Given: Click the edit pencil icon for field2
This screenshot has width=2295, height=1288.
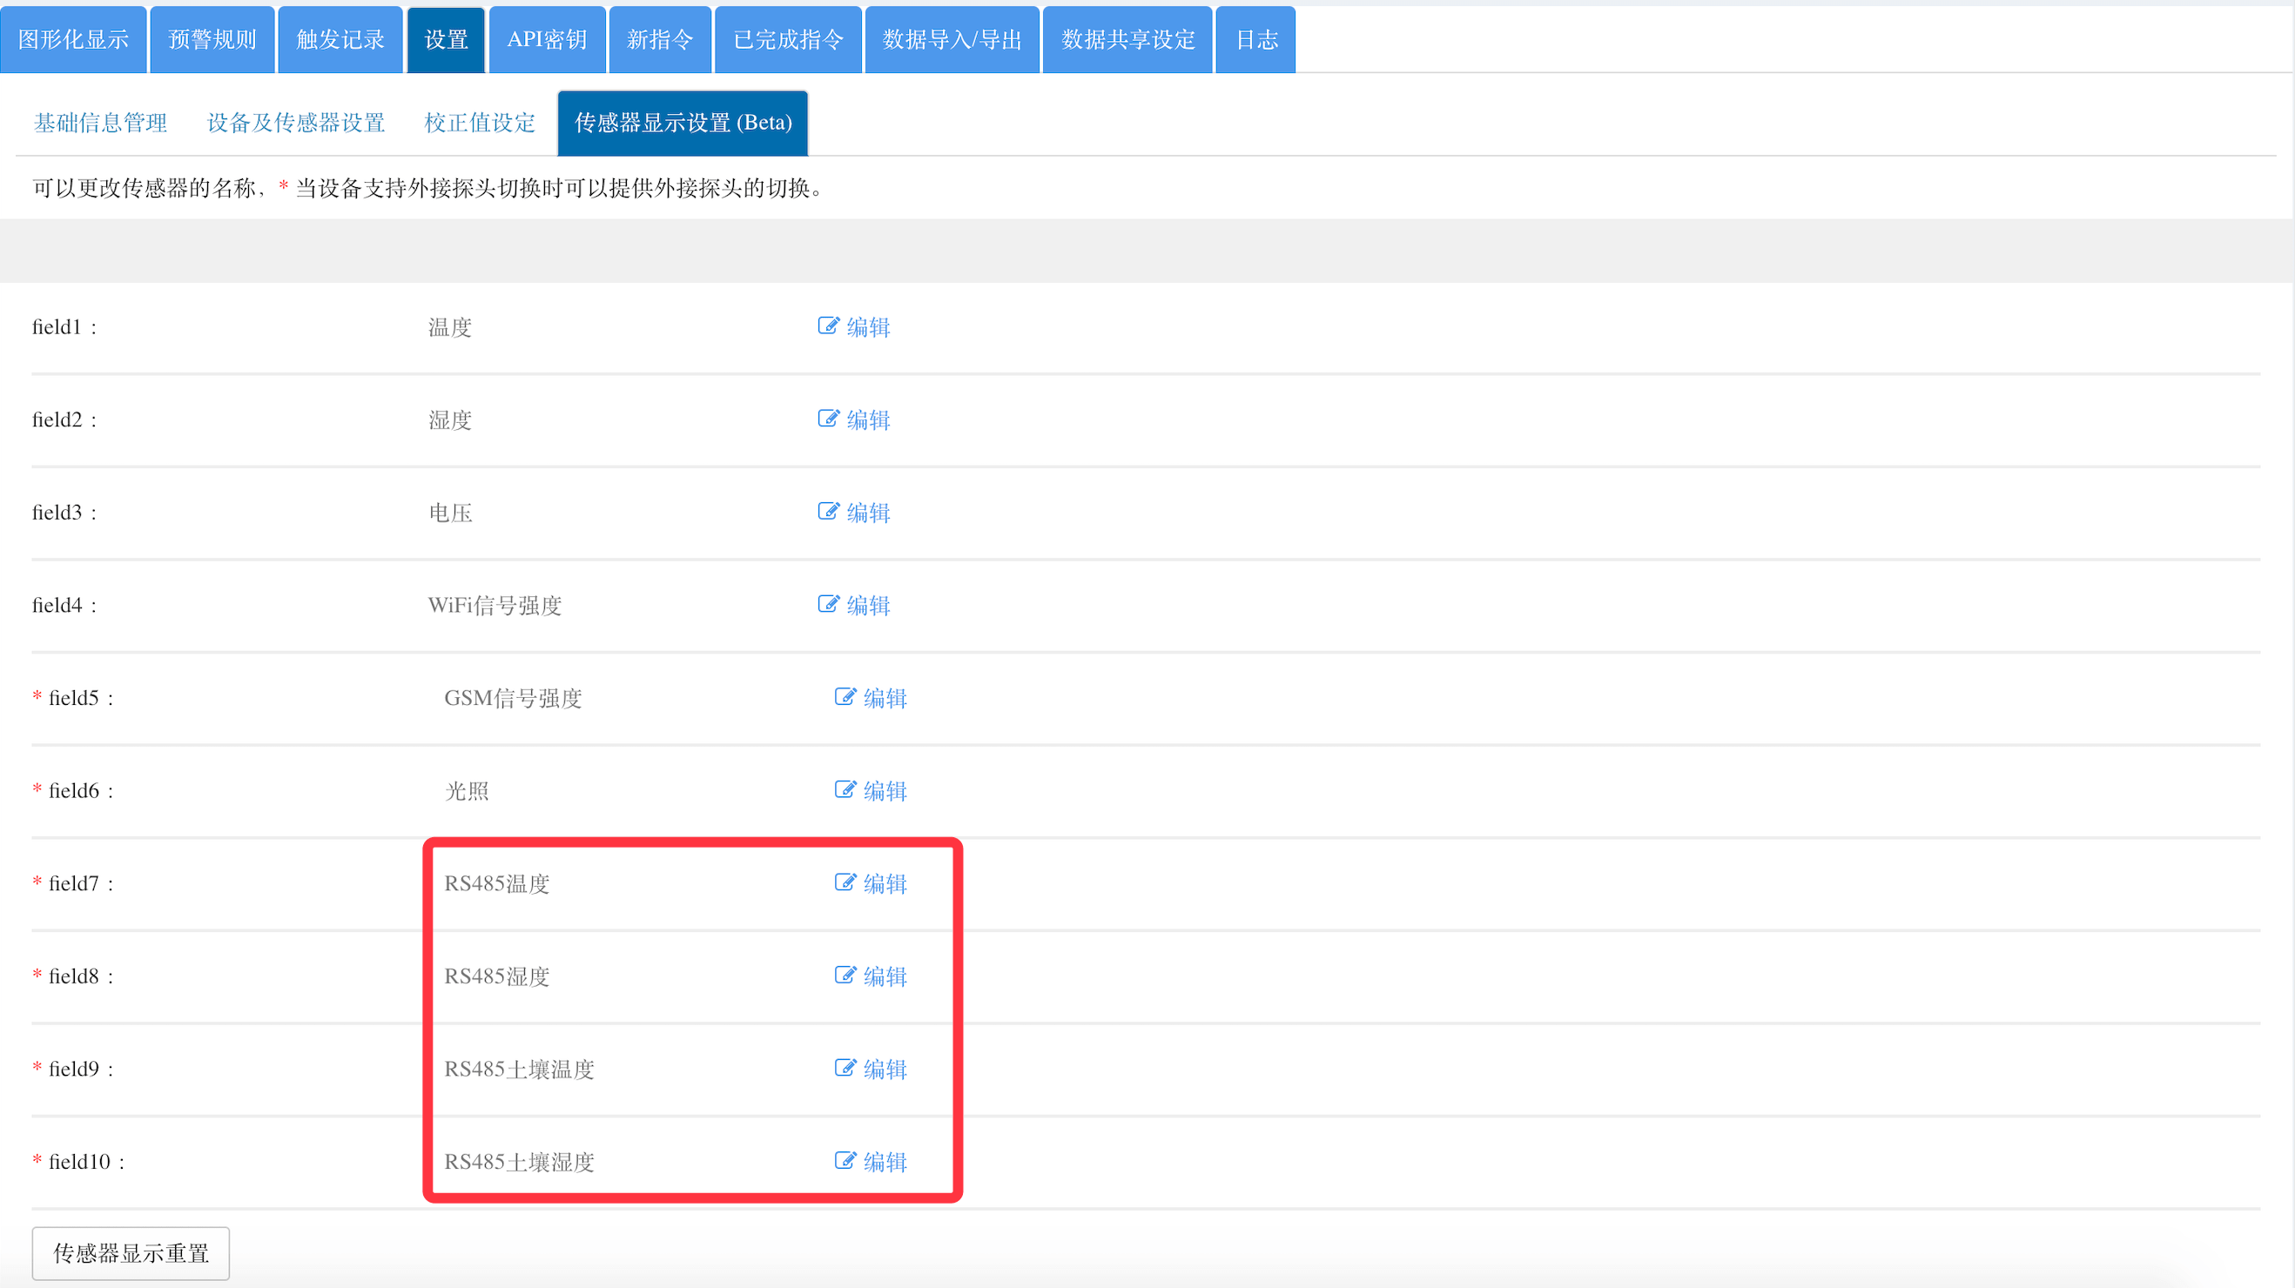Looking at the screenshot, I should (829, 419).
